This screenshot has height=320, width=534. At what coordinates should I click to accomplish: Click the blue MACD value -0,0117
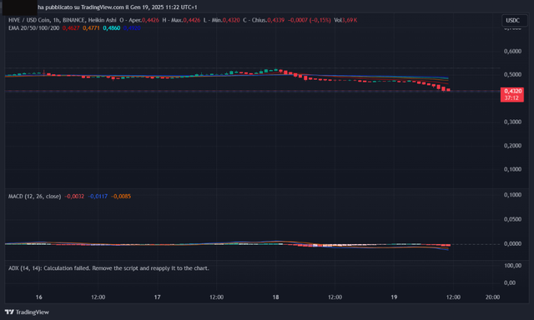[x=98, y=196]
